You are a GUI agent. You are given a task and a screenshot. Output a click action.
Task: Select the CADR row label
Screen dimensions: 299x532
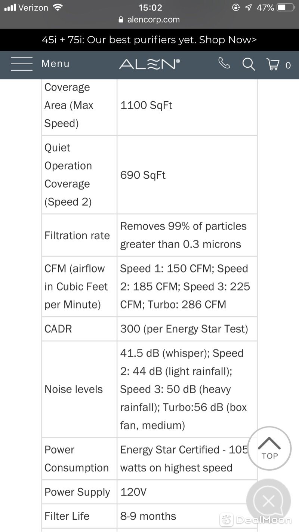tap(58, 329)
